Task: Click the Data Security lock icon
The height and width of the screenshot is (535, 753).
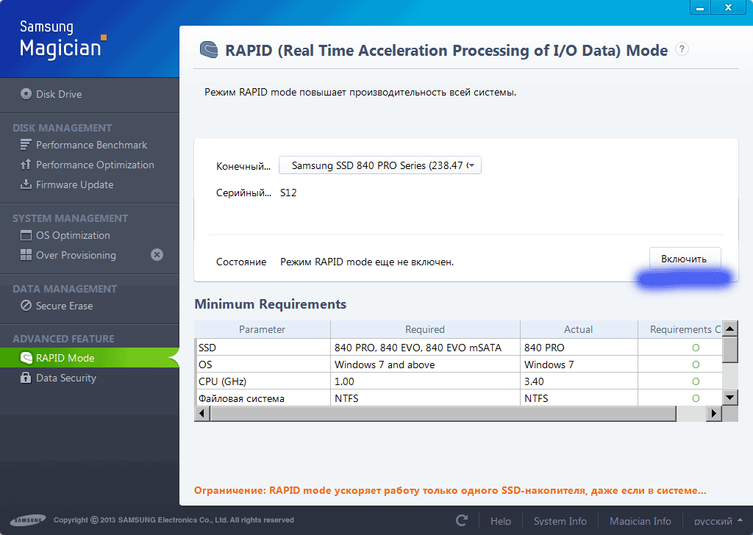Action: [26, 378]
